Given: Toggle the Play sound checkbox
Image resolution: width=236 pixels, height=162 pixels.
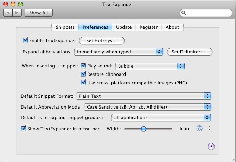Looking at the screenshot, I should pyautogui.click(x=83, y=66).
